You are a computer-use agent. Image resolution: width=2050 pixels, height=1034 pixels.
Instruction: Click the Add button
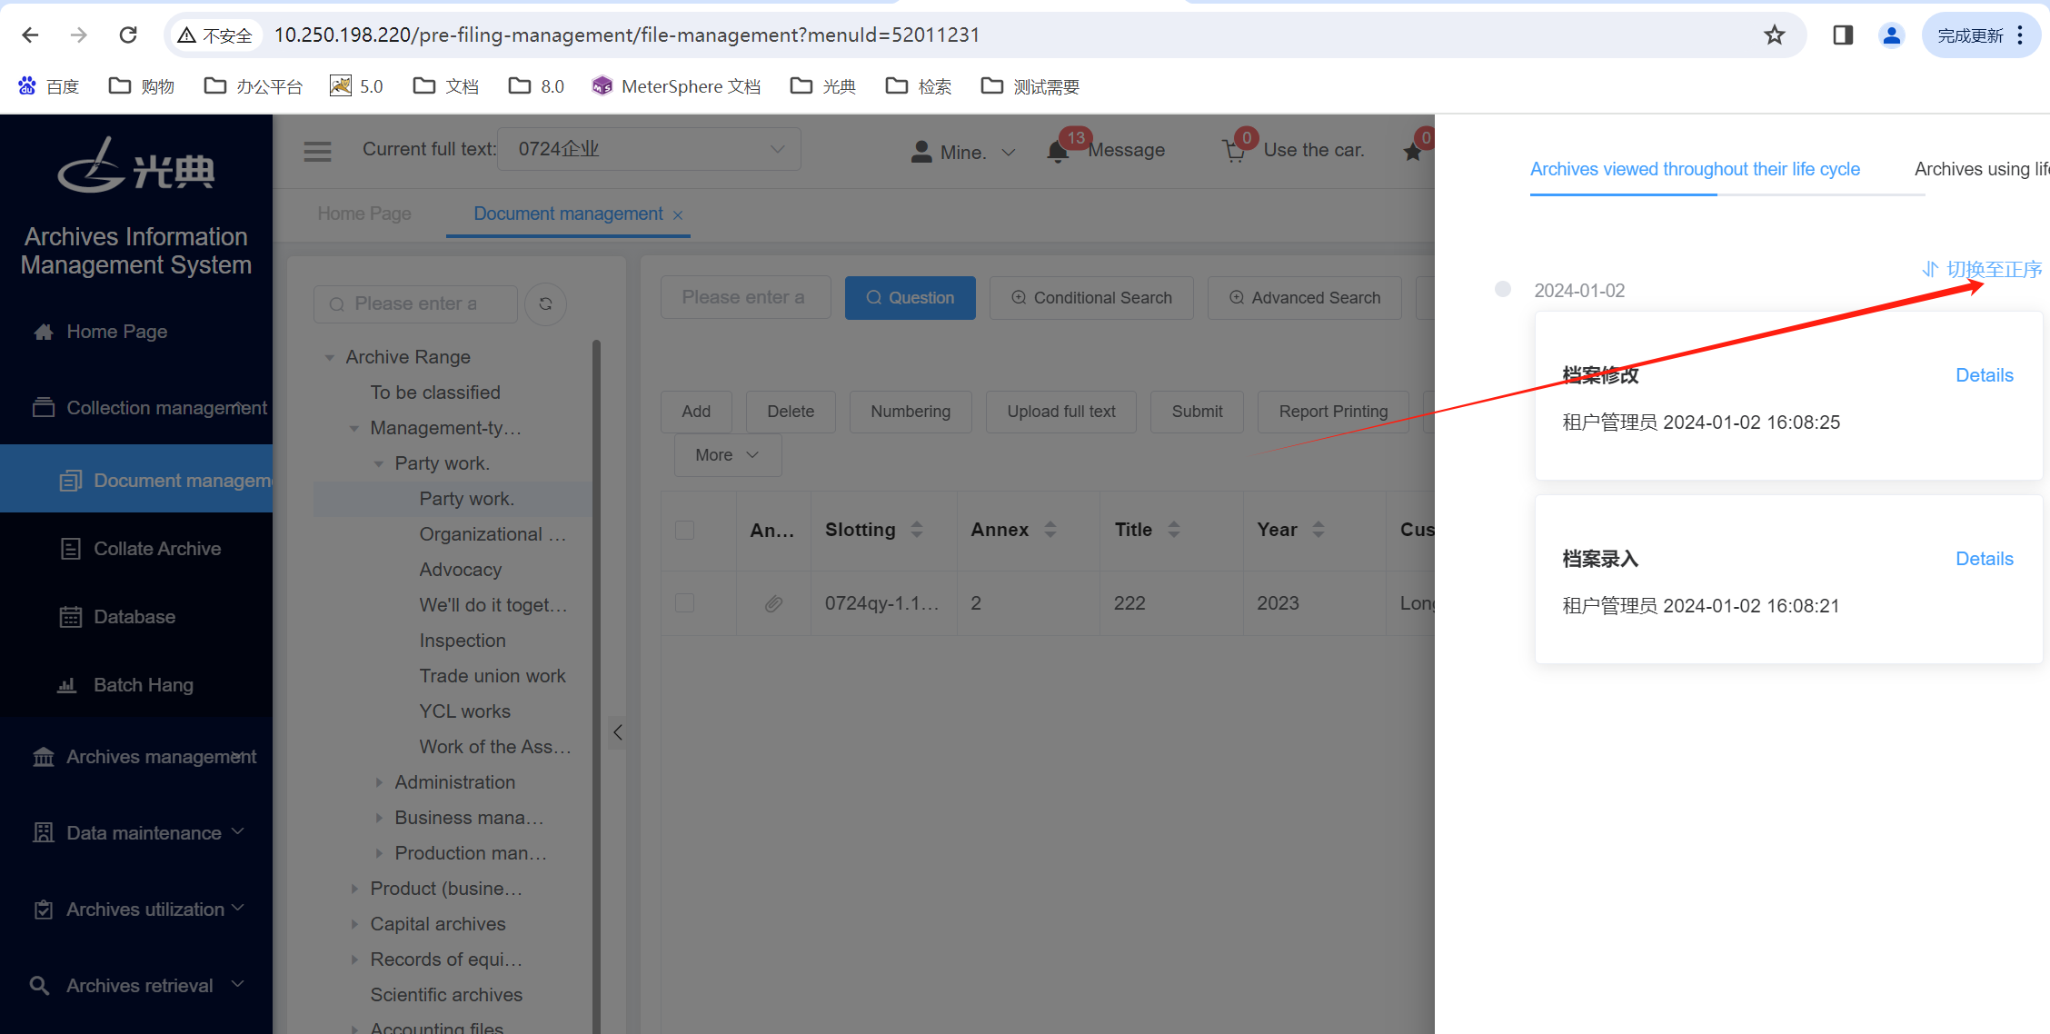696,412
